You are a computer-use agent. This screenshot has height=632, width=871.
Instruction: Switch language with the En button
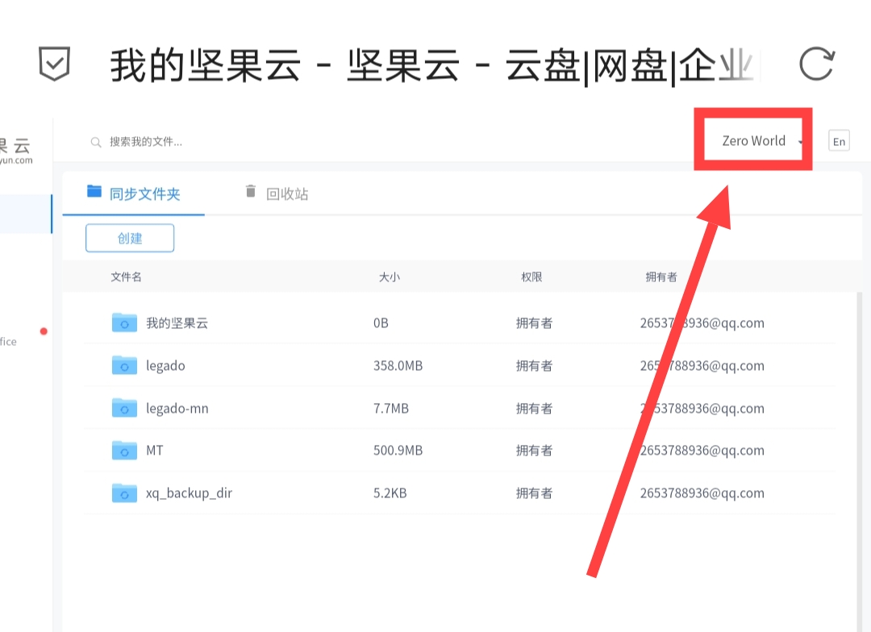(x=839, y=142)
